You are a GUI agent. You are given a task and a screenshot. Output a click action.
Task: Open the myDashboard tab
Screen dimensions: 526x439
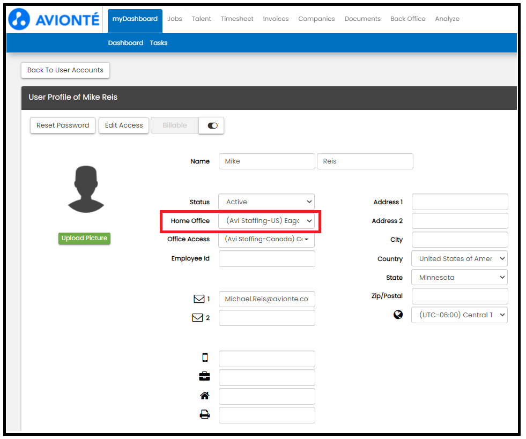tap(135, 20)
